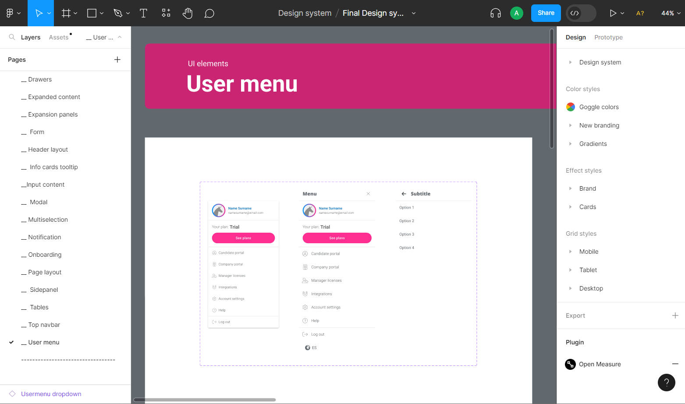Select the Design tab
This screenshot has height=404, width=685.
[x=575, y=37]
